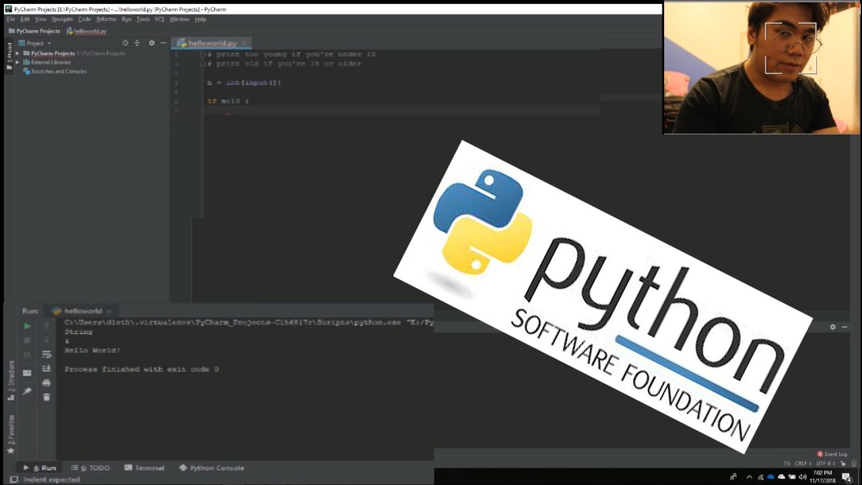
Task: Open Run panel settings gear on right
Action: tap(832, 327)
